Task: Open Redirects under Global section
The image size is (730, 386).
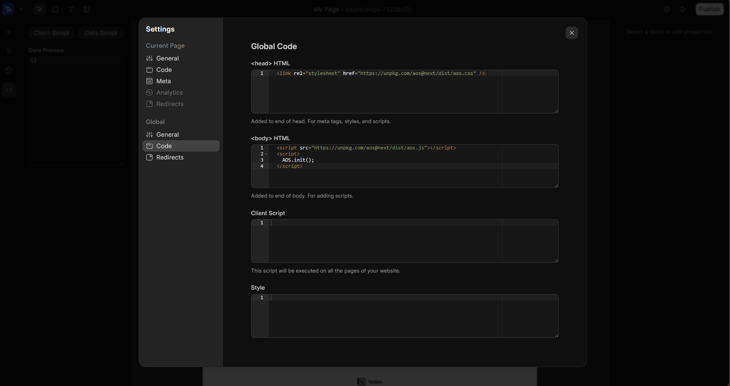Action: 181,157
